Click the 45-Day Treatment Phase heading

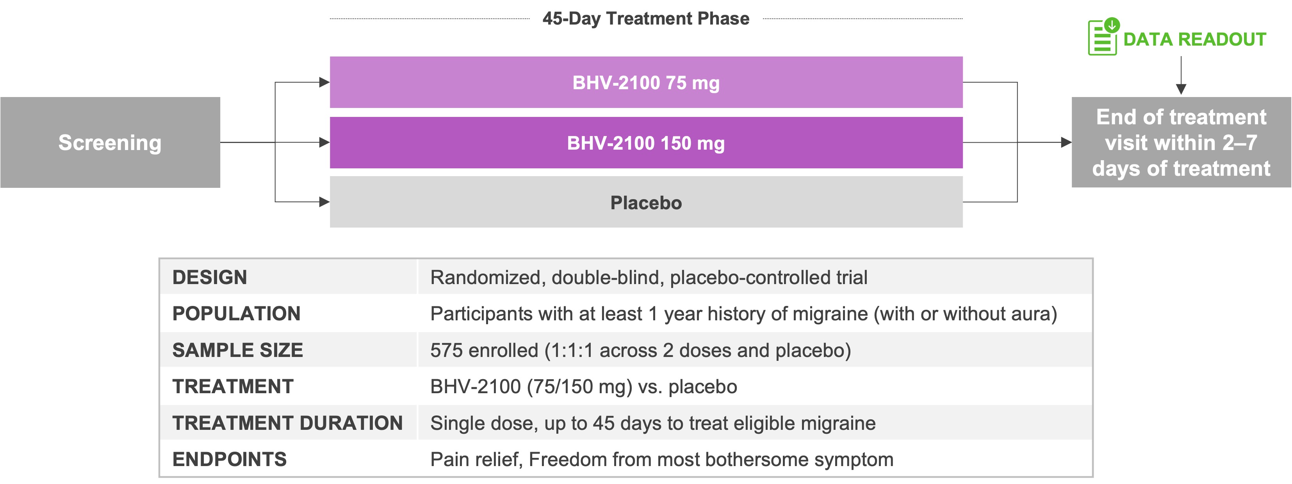point(646,19)
